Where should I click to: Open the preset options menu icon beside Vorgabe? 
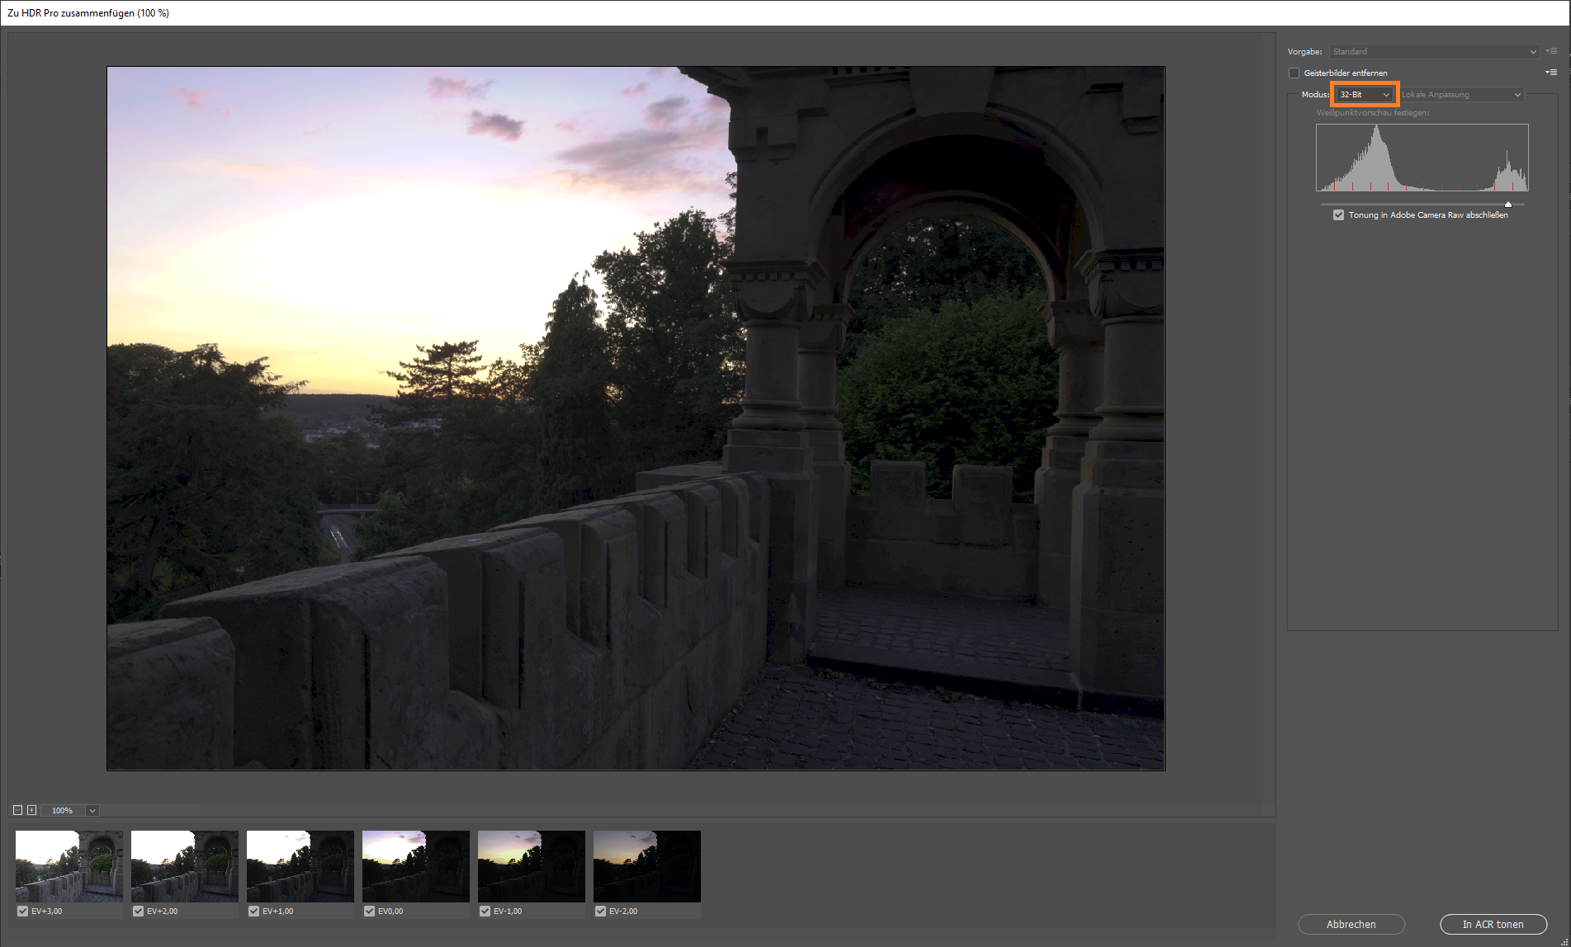coord(1551,51)
